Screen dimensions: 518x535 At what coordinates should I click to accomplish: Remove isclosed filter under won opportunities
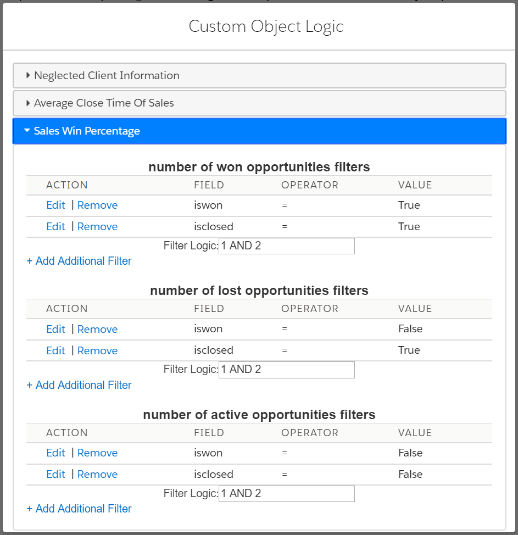tap(97, 226)
